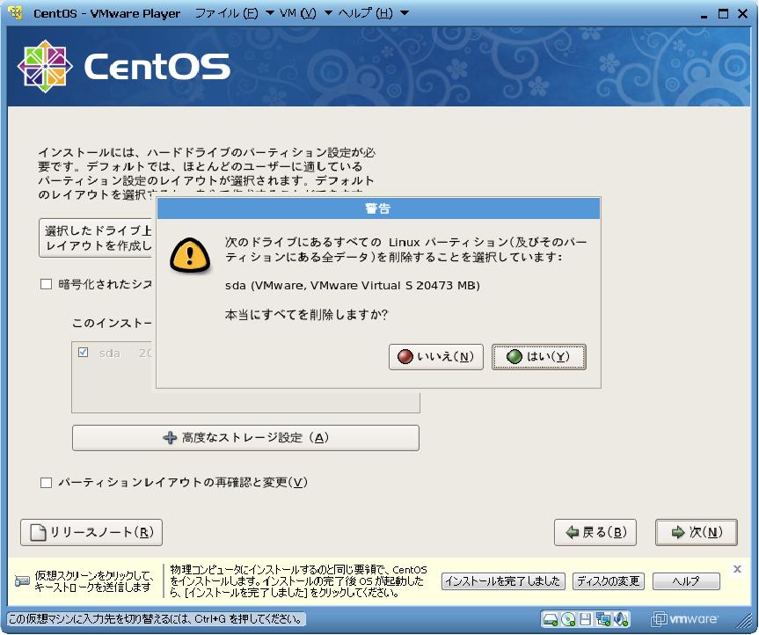This screenshot has width=759, height=635.
Task: Click the network adapter status icon
Action: click(x=603, y=618)
